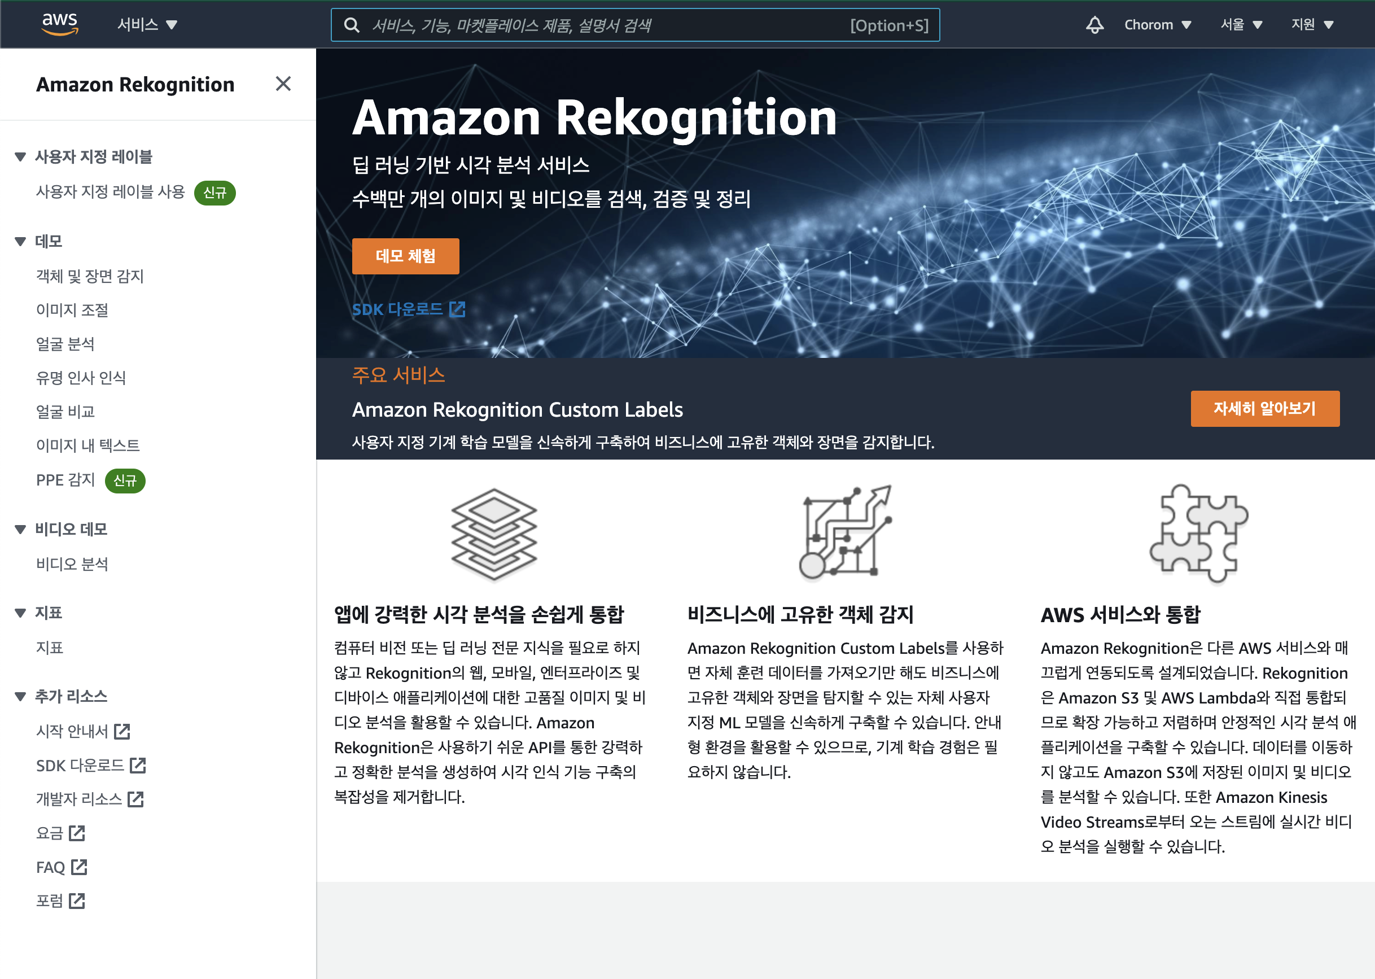Viewport: 1375px width, 979px height.
Task: Select 얼굴 분석 in the sidebar
Action: (65, 344)
